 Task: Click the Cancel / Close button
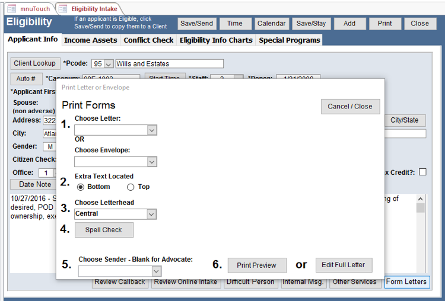pos(350,107)
